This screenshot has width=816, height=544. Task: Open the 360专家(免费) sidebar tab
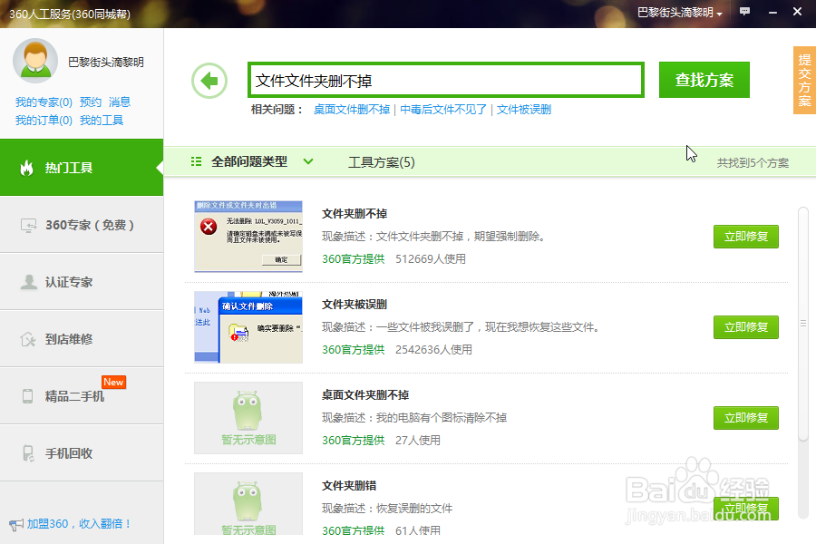click(x=82, y=225)
